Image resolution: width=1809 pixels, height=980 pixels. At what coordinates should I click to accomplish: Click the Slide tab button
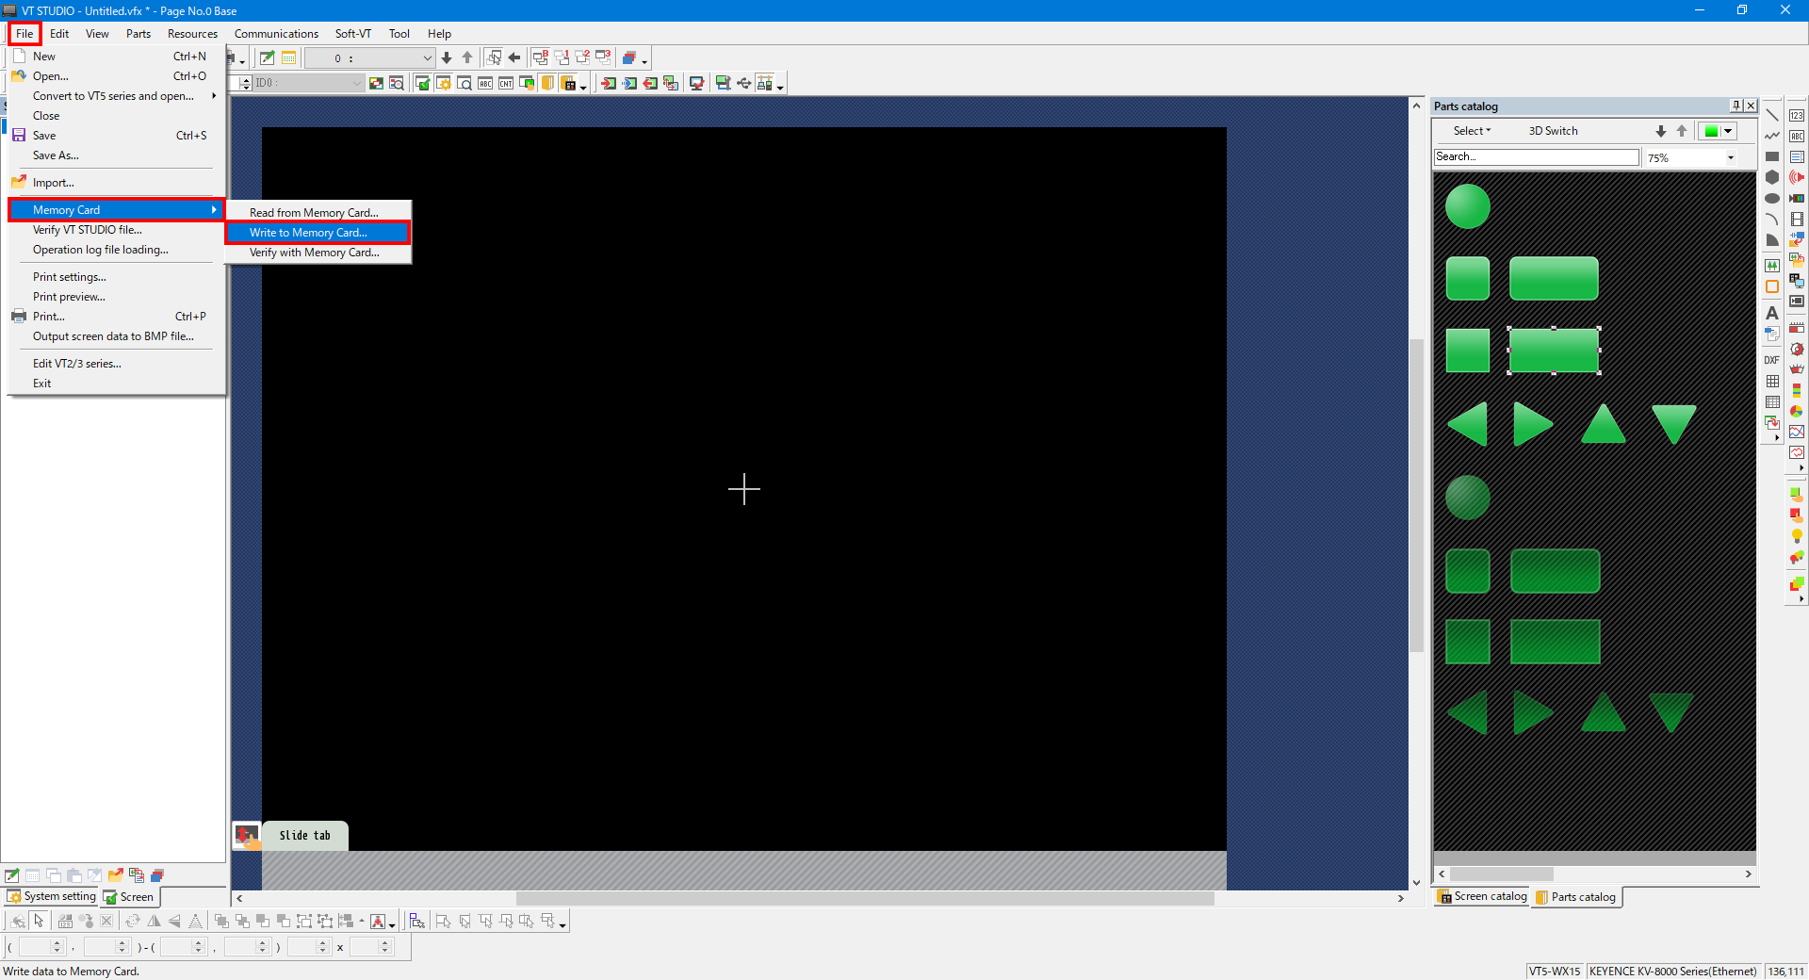(x=304, y=836)
